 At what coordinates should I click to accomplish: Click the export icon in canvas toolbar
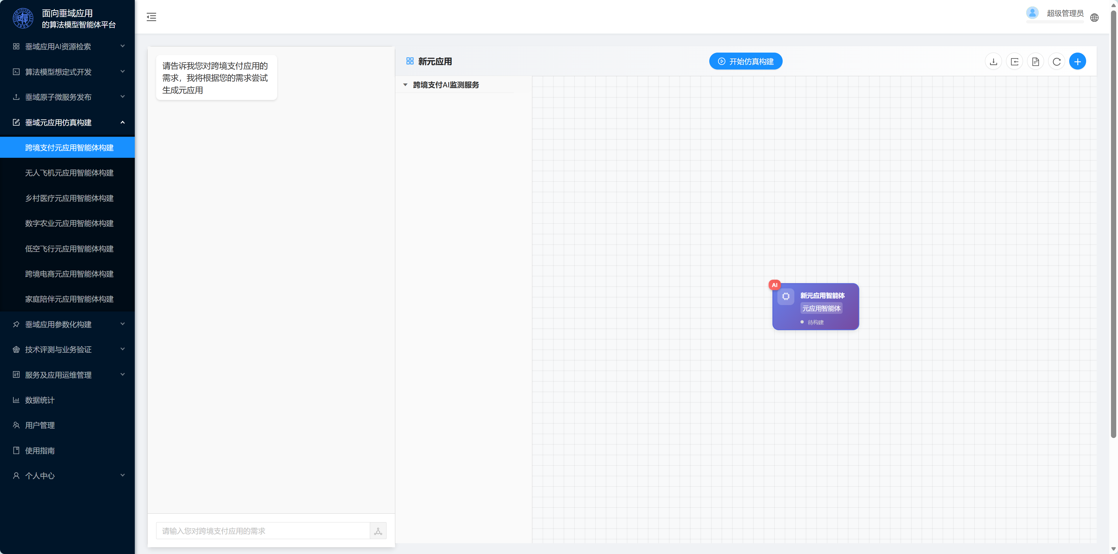[1014, 62]
